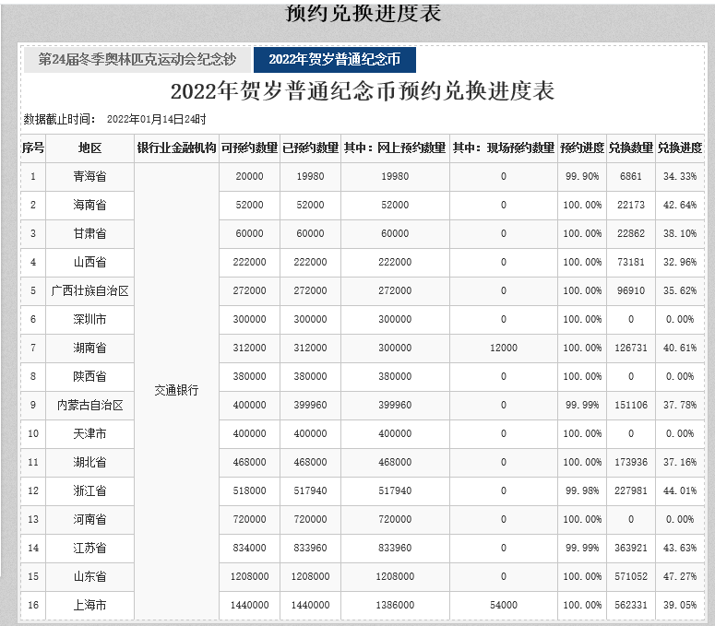
Task: Select the 天津市 region cell
Action: 89,433
